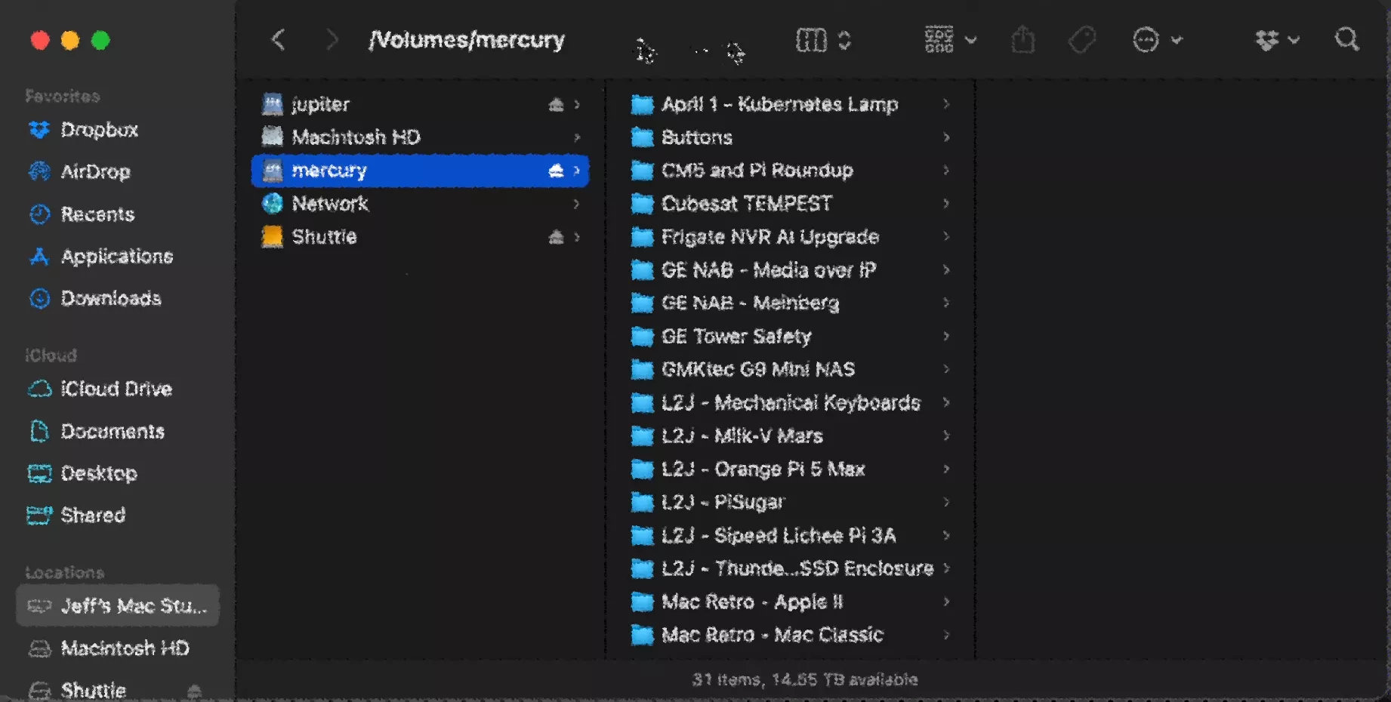The width and height of the screenshot is (1391, 702).
Task: Click the Share toolbar icon
Action: [1022, 40]
